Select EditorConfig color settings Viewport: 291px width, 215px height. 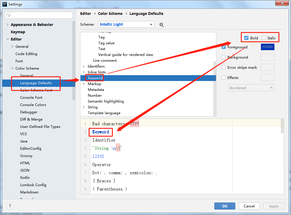(31, 149)
